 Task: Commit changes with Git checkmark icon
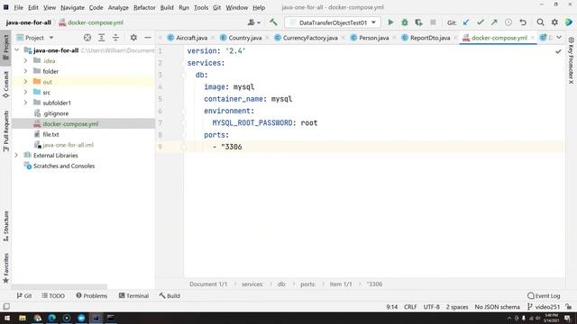(x=481, y=22)
